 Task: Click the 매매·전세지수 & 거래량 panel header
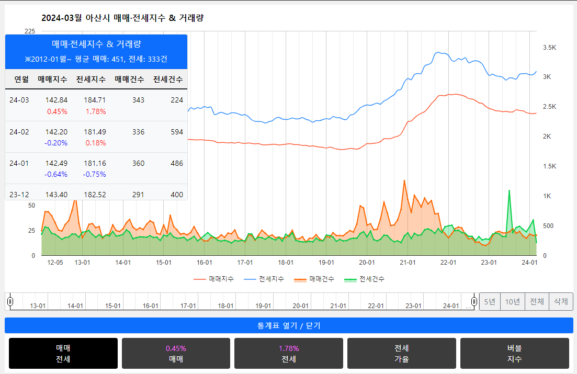[96, 44]
